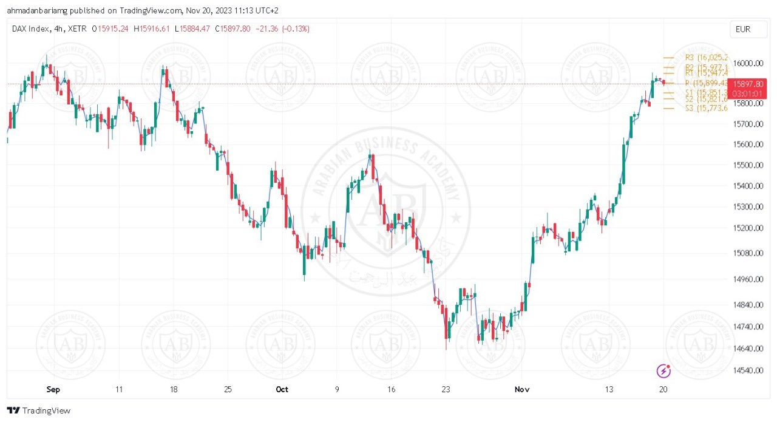This screenshot has width=777, height=422.
Task: Click the 15080.00 price axis label
Action: (748, 253)
